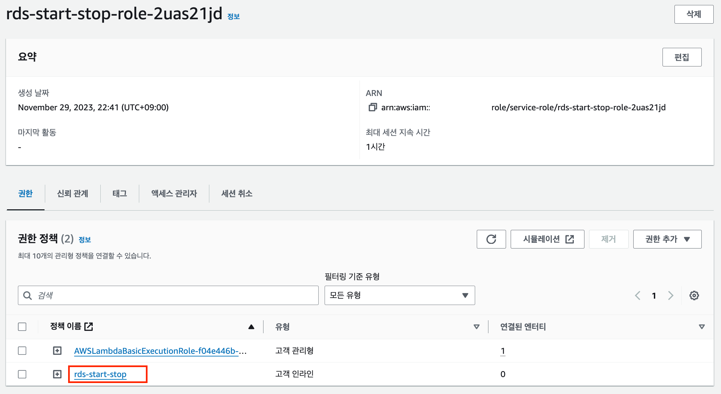Click the refresh policies icon button
Viewport: 721px width, 394px height.
click(x=491, y=239)
